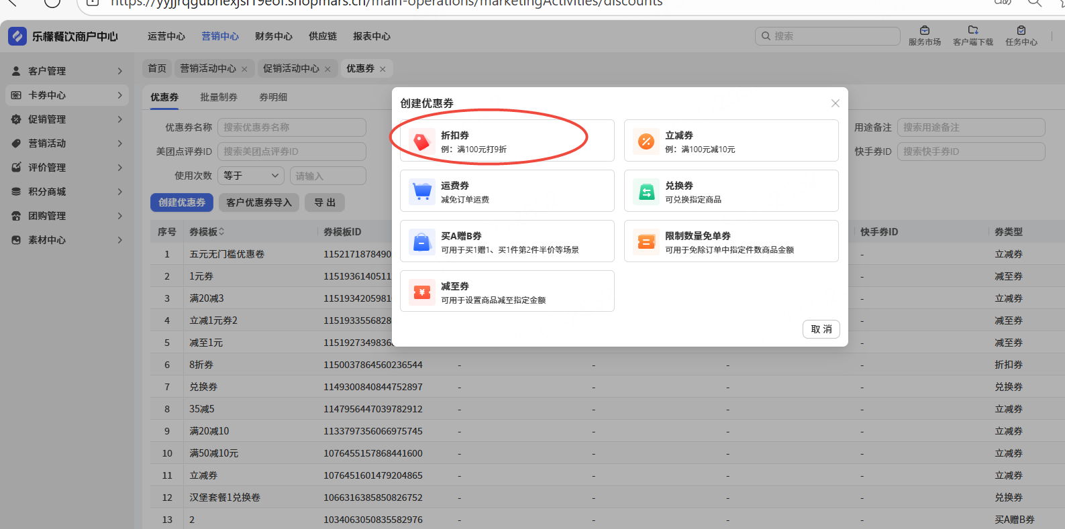Open the 财务中心 top menu
Viewport: 1065px width, 529px height.
274,36
